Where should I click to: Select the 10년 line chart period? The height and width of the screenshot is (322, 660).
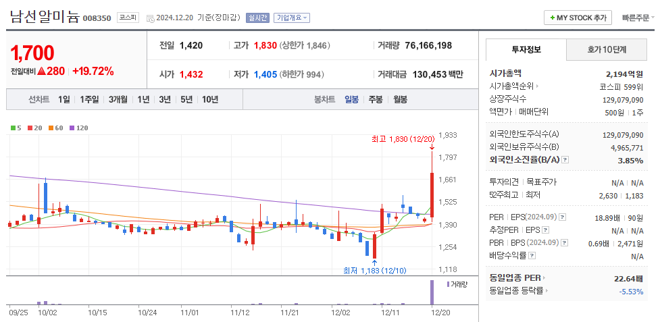(210, 100)
